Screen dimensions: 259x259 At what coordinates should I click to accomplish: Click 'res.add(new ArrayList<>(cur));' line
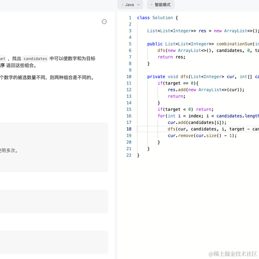click(x=206, y=90)
